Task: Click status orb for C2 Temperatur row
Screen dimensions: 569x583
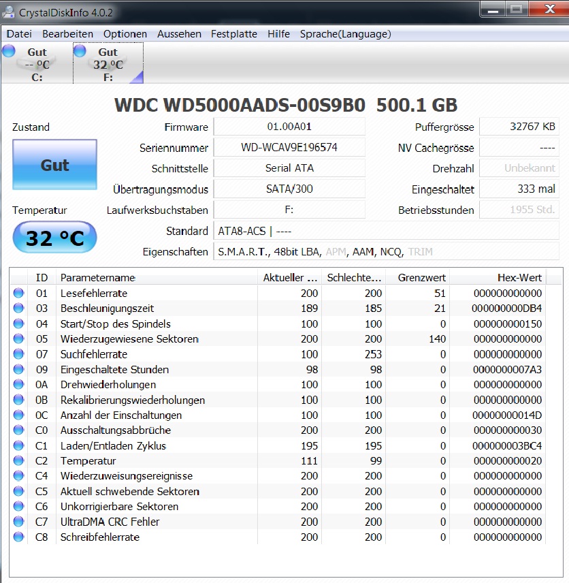Action: [x=18, y=460]
